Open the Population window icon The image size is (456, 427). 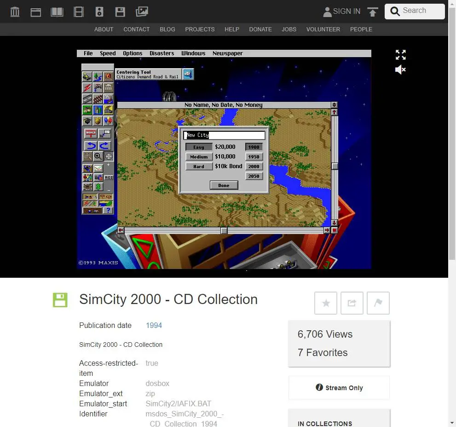(x=87, y=178)
